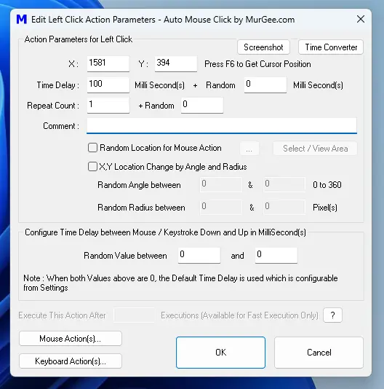Click the Time Delay field showing 100

[x=108, y=85]
